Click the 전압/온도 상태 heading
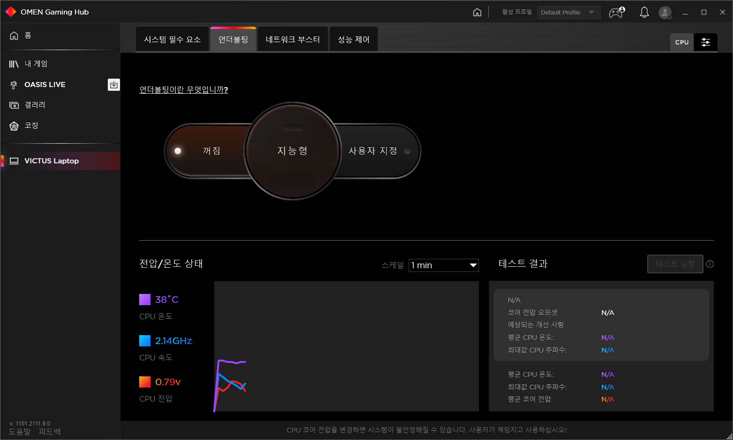Screen dimensions: 733x440 tap(171, 264)
